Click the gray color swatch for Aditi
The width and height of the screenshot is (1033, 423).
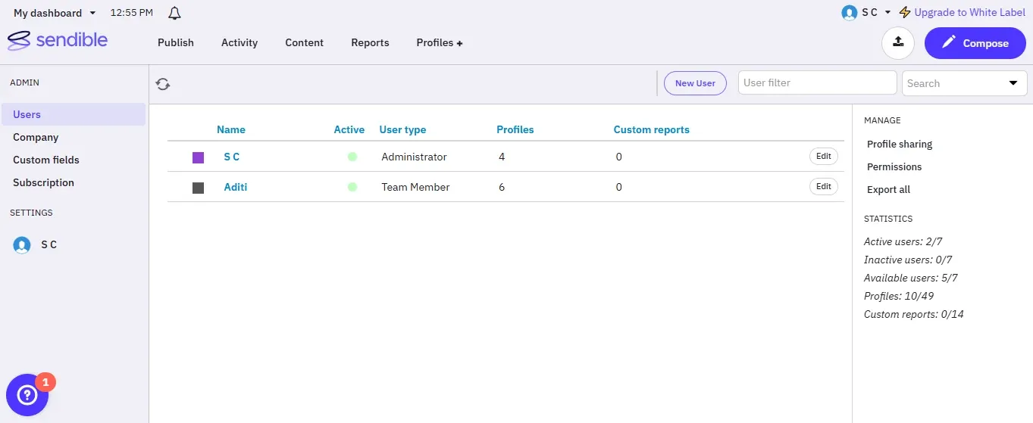pos(199,188)
